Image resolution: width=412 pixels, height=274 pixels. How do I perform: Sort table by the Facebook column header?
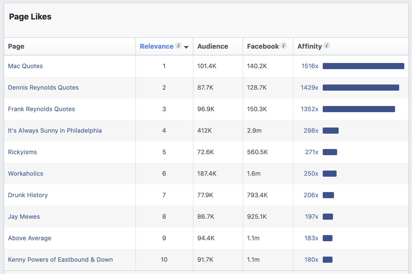click(263, 46)
